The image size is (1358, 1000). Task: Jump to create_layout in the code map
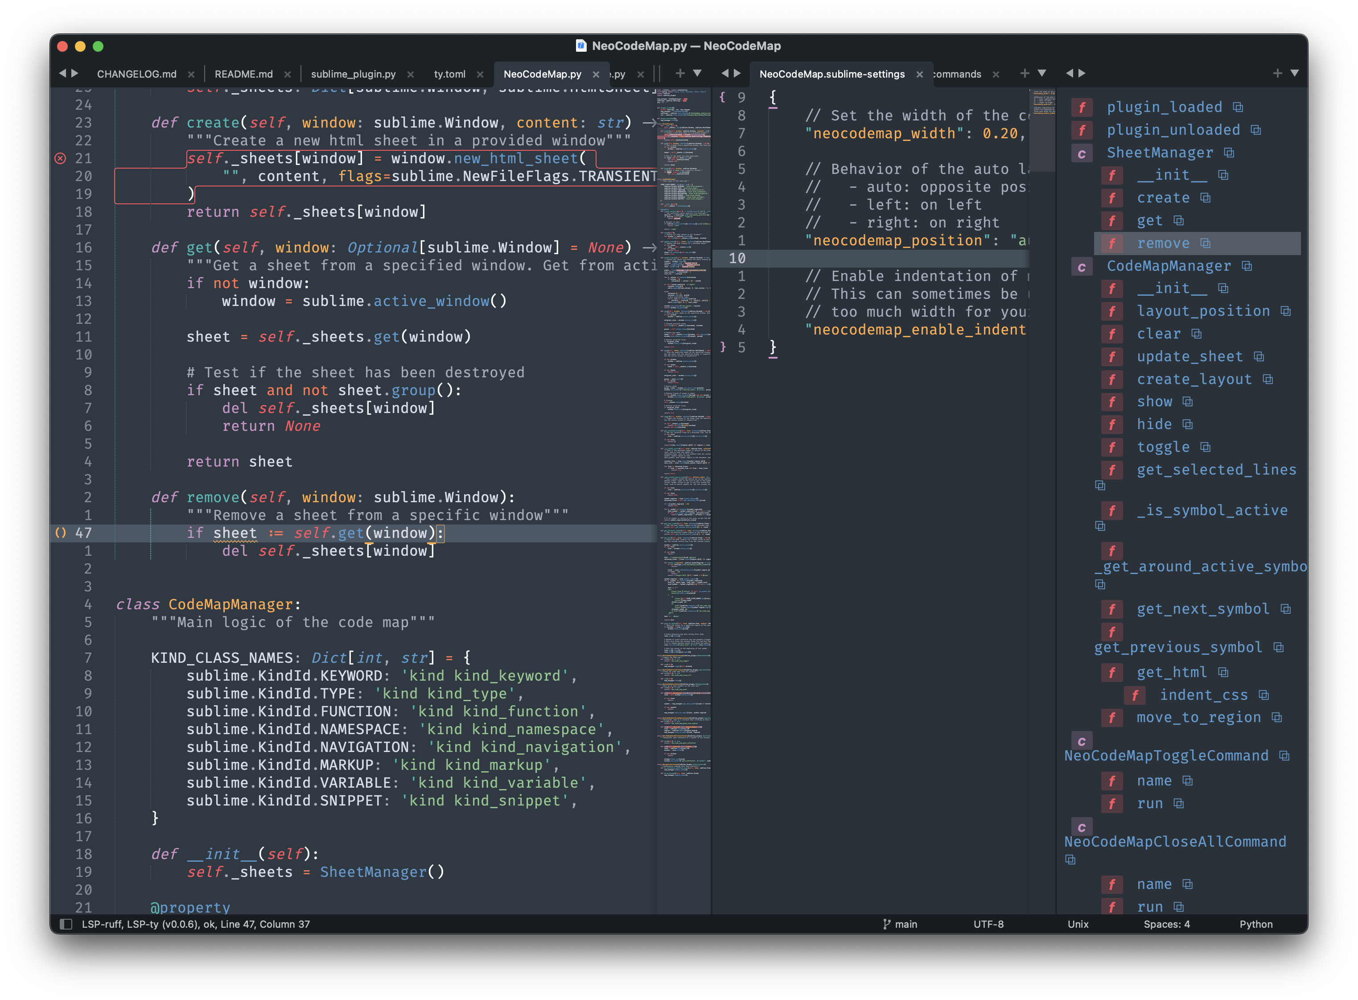pos(1194,380)
